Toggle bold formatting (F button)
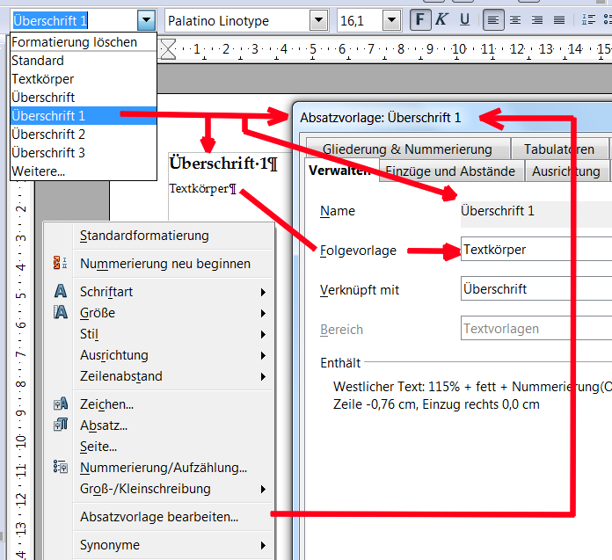 (x=421, y=20)
